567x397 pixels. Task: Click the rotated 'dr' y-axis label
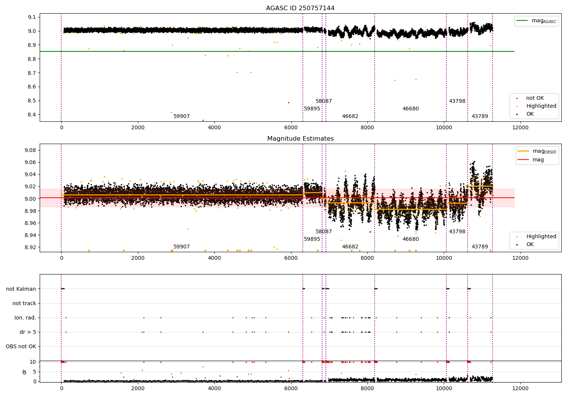point(25,372)
